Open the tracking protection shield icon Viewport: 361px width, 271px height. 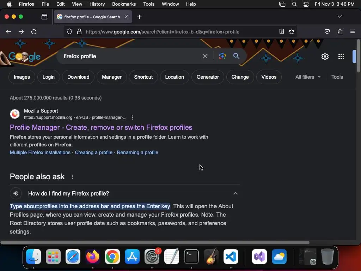tap(69, 31)
